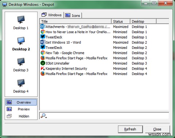Maximize the Dexpot window
175x138 pixels.
pos(154,3)
